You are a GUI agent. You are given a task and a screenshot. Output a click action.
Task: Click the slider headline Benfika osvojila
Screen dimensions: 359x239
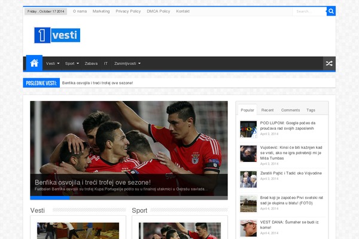coord(93,182)
